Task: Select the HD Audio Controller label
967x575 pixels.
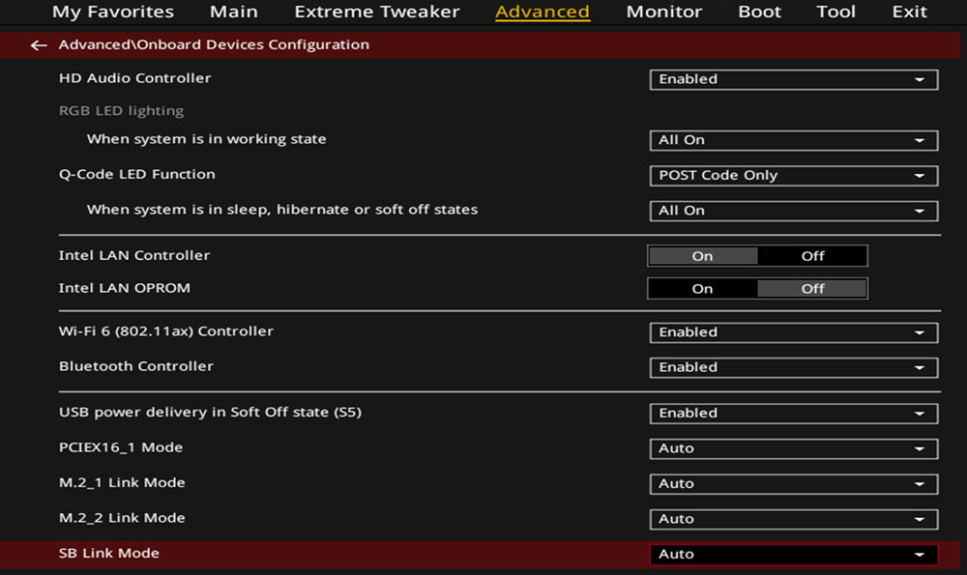Action: 135,78
